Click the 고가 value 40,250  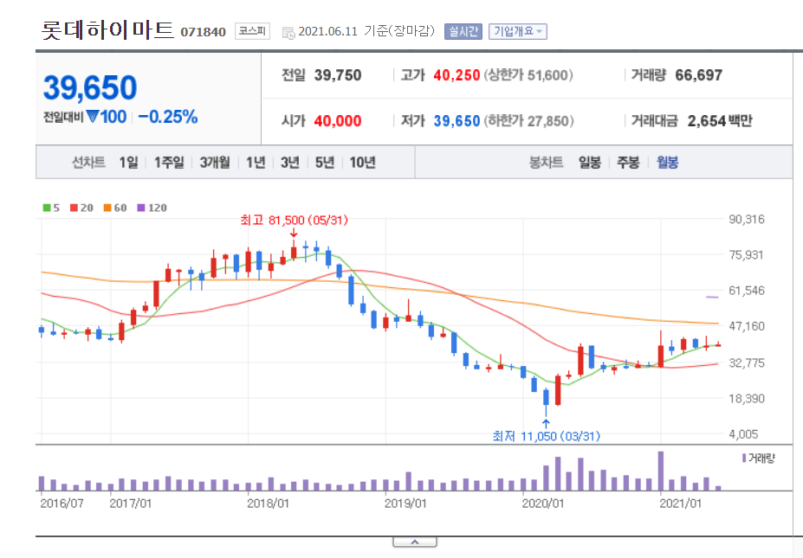pyautogui.click(x=457, y=75)
